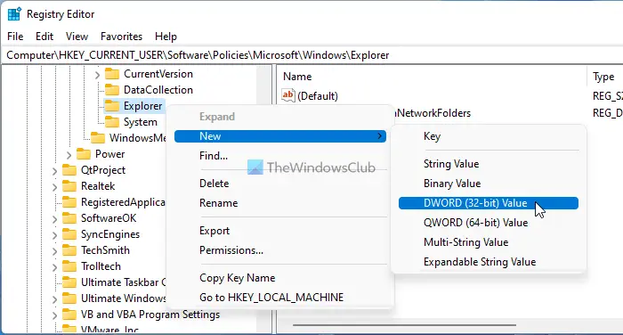Choose Go to HKEY_LOCAL_MACHINE
This screenshot has width=623, height=335.
[x=271, y=298]
